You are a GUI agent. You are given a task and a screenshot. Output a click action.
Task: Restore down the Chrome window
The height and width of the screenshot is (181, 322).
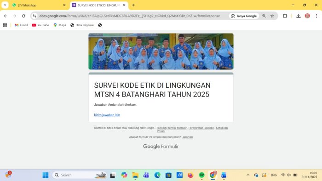pos(305,5)
